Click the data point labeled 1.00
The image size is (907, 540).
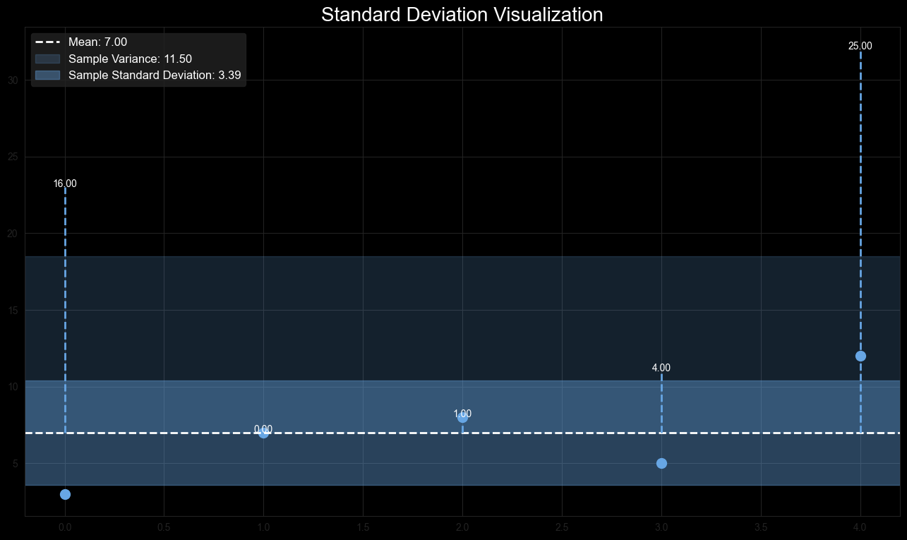tap(463, 420)
